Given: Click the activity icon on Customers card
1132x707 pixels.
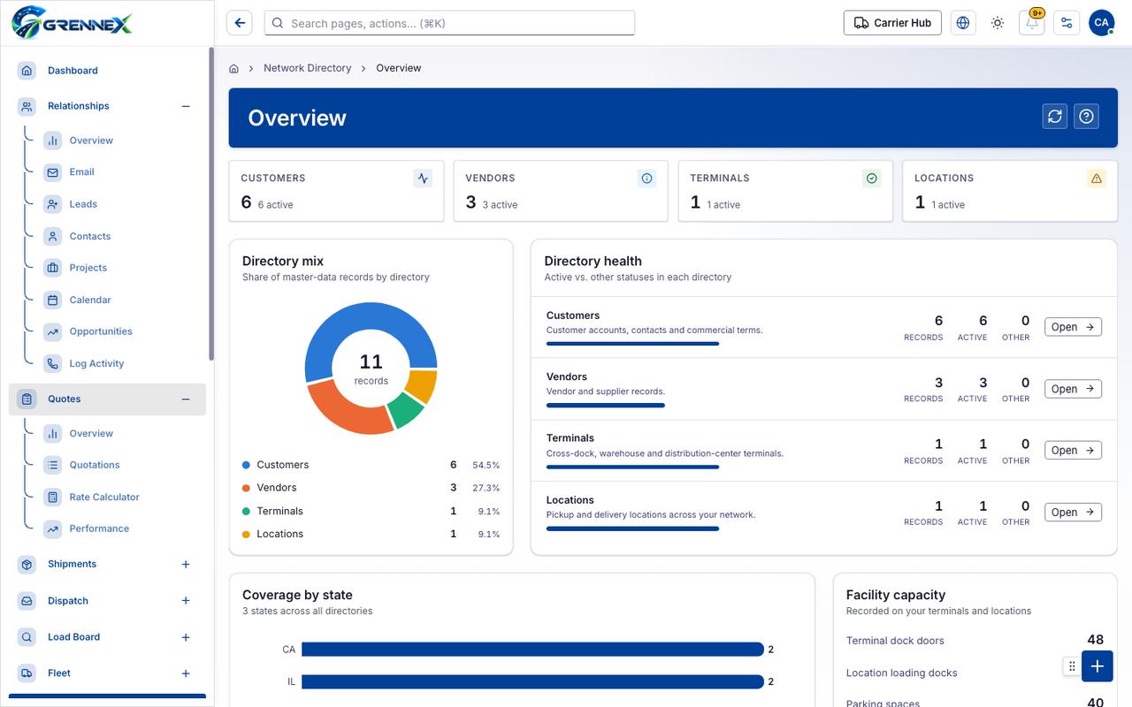Looking at the screenshot, I should [423, 179].
